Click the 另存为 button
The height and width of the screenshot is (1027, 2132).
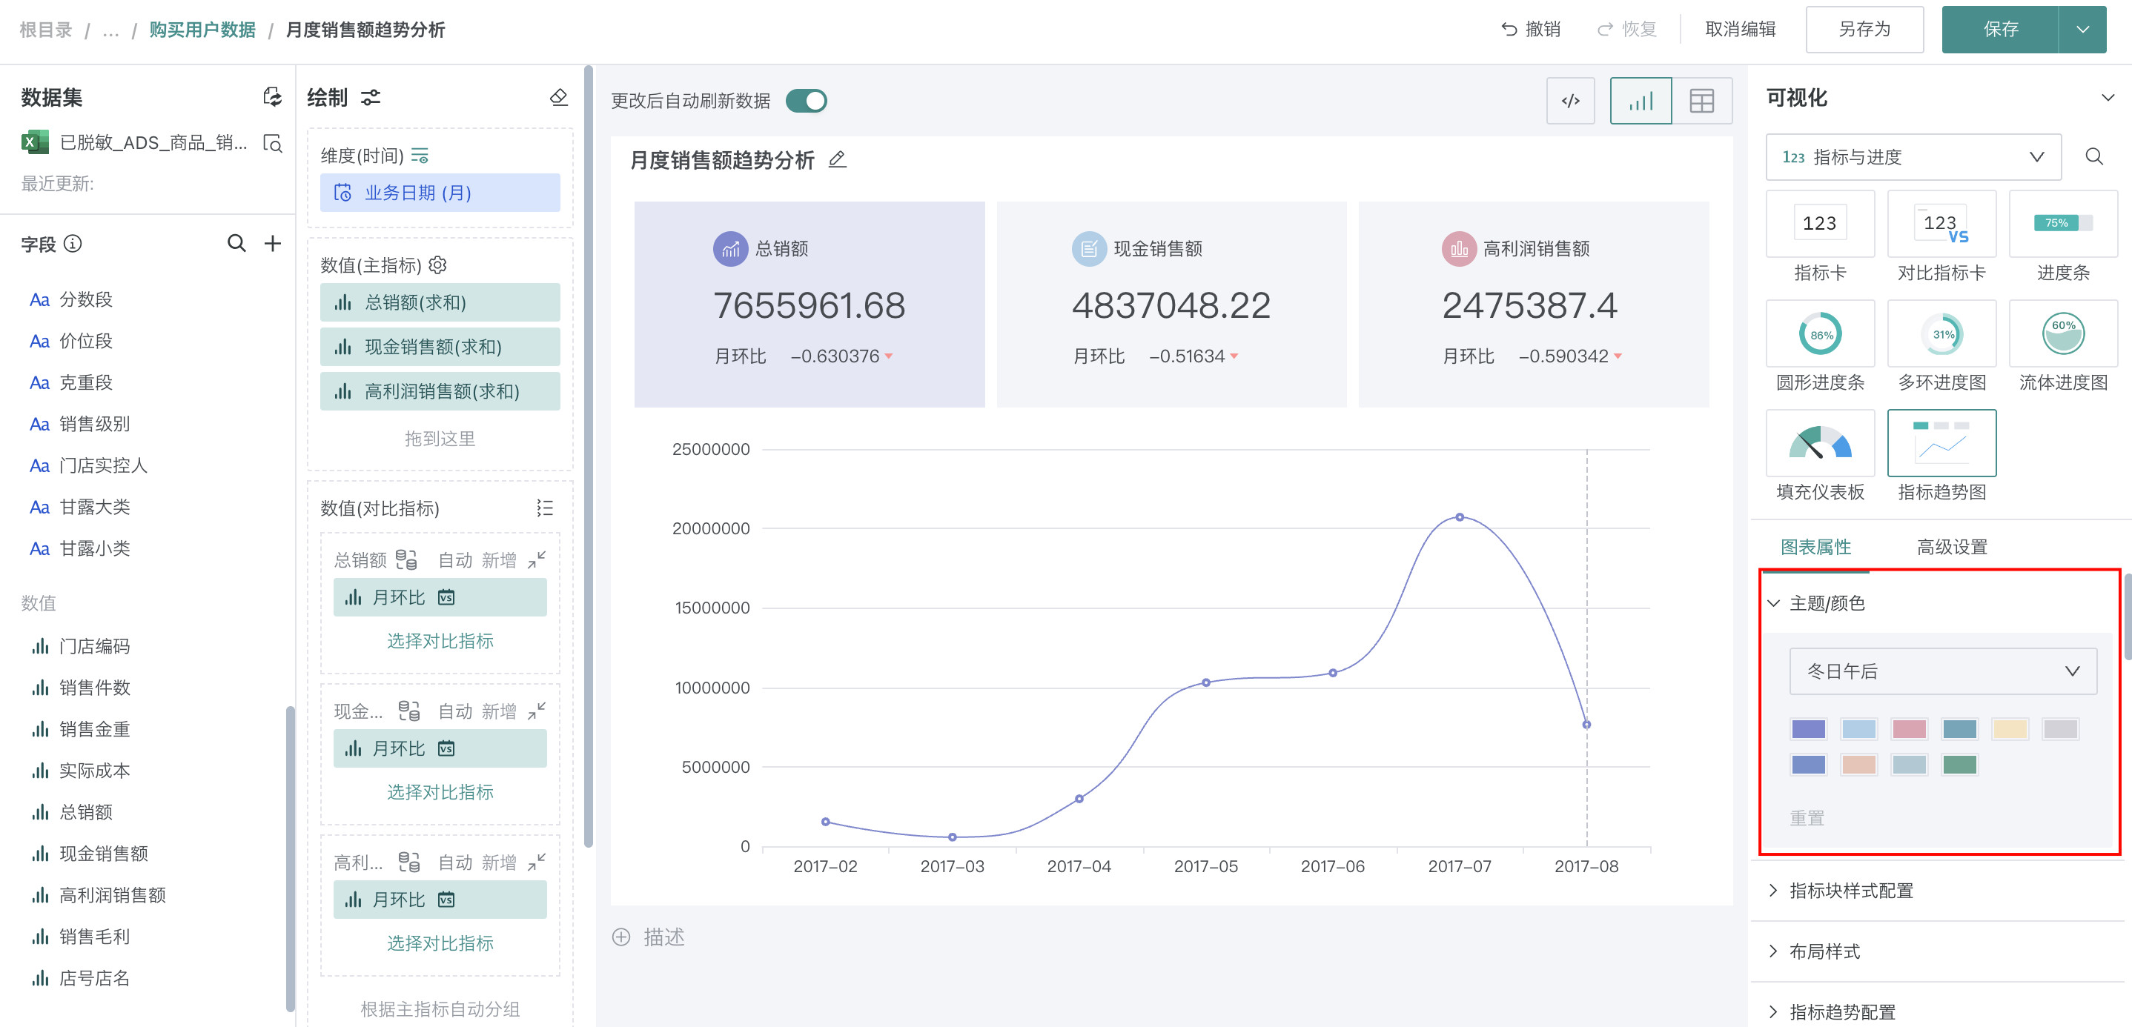click(x=1864, y=30)
